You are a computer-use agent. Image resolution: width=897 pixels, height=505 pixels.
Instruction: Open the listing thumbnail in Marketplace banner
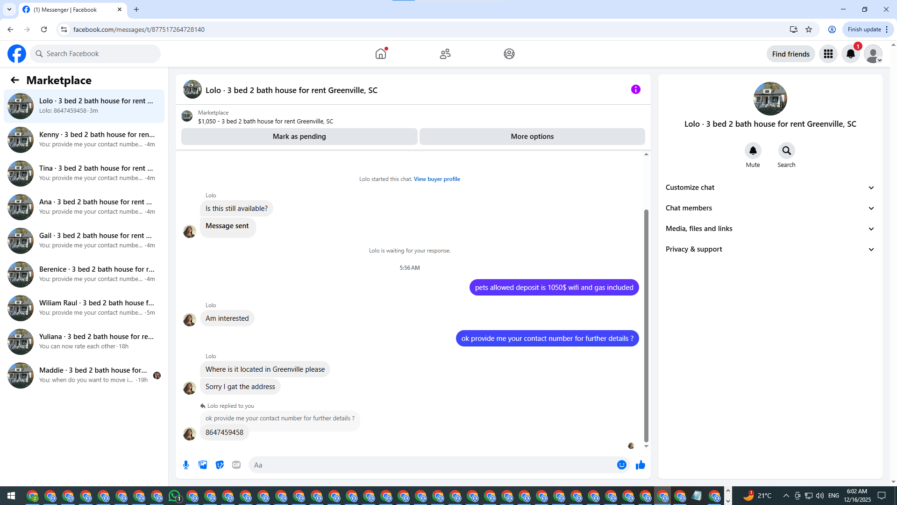pos(187,116)
